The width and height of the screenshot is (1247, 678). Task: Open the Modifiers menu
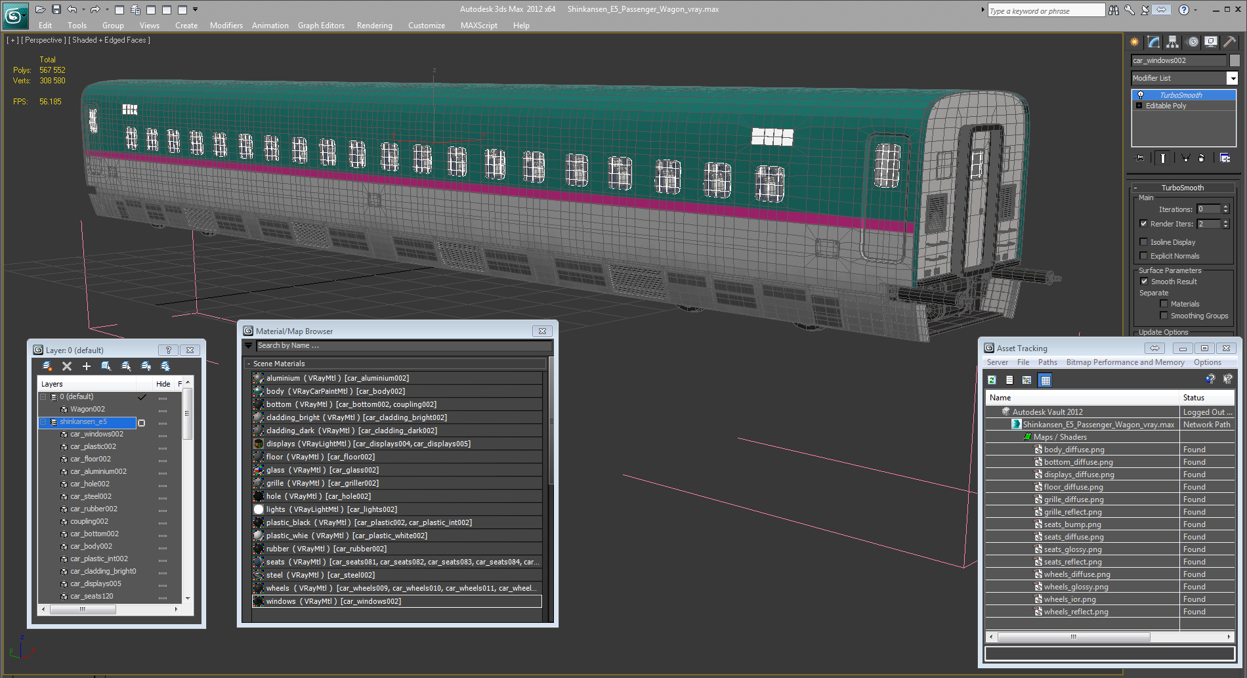tap(226, 26)
